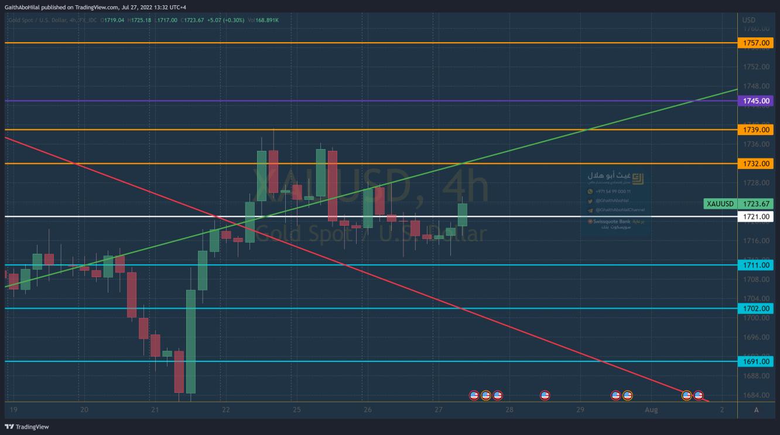Click the red-ringed event flag between 29 and Aug
Screen dimensions: 780x435
615,396
